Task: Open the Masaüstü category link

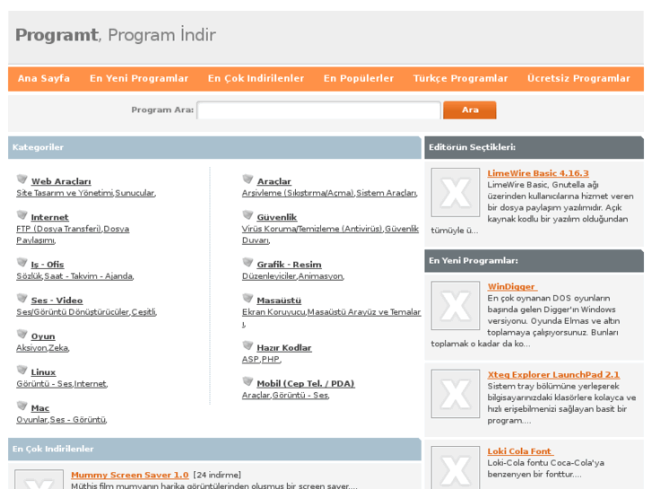Action: tap(279, 301)
